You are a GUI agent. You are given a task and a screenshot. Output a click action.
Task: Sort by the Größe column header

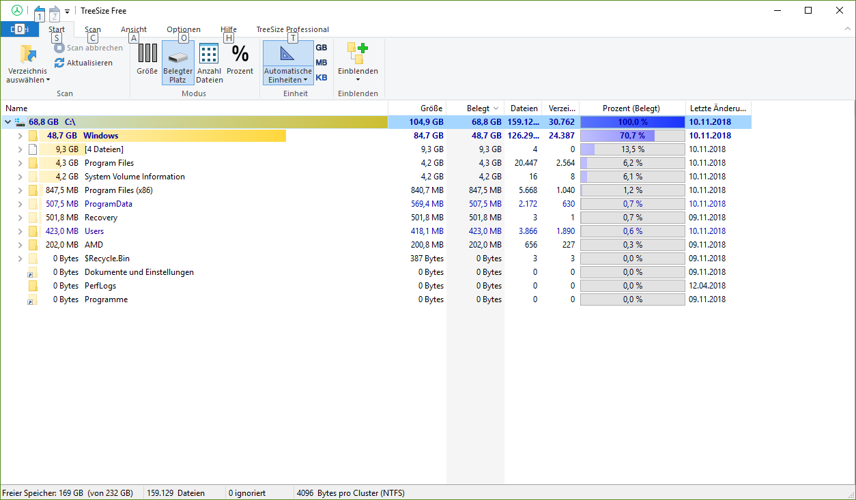click(417, 108)
